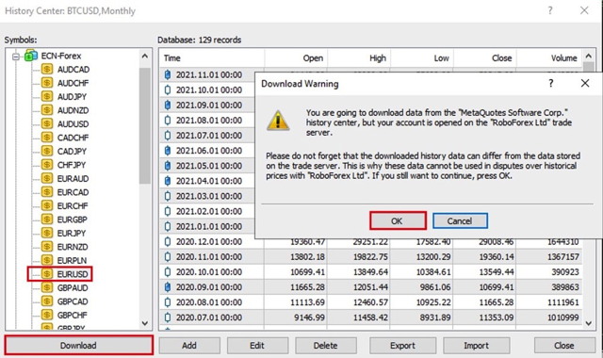Click candle icon on 2021.10.01 row
This screenshot has height=358, width=603.
tap(168, 89)
